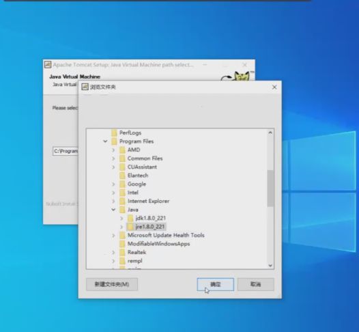
Task: Select the AMD folder name
Action: (134, 150)
